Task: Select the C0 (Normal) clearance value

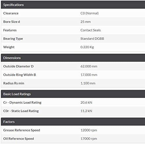Action: (90, 13)
